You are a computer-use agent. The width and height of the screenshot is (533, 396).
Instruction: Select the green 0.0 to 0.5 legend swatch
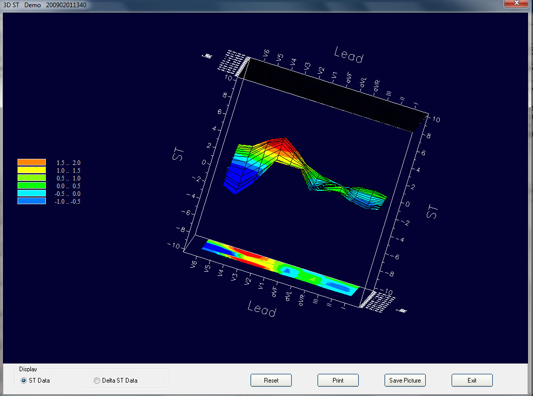(31, 186)
